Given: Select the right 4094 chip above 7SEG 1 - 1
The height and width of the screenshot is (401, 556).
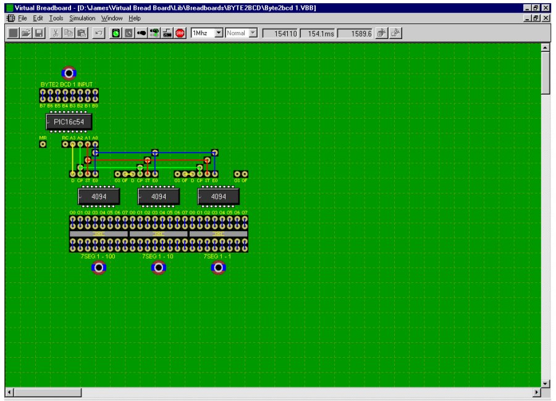Looking at the screenshot, I should pos(219,196).
